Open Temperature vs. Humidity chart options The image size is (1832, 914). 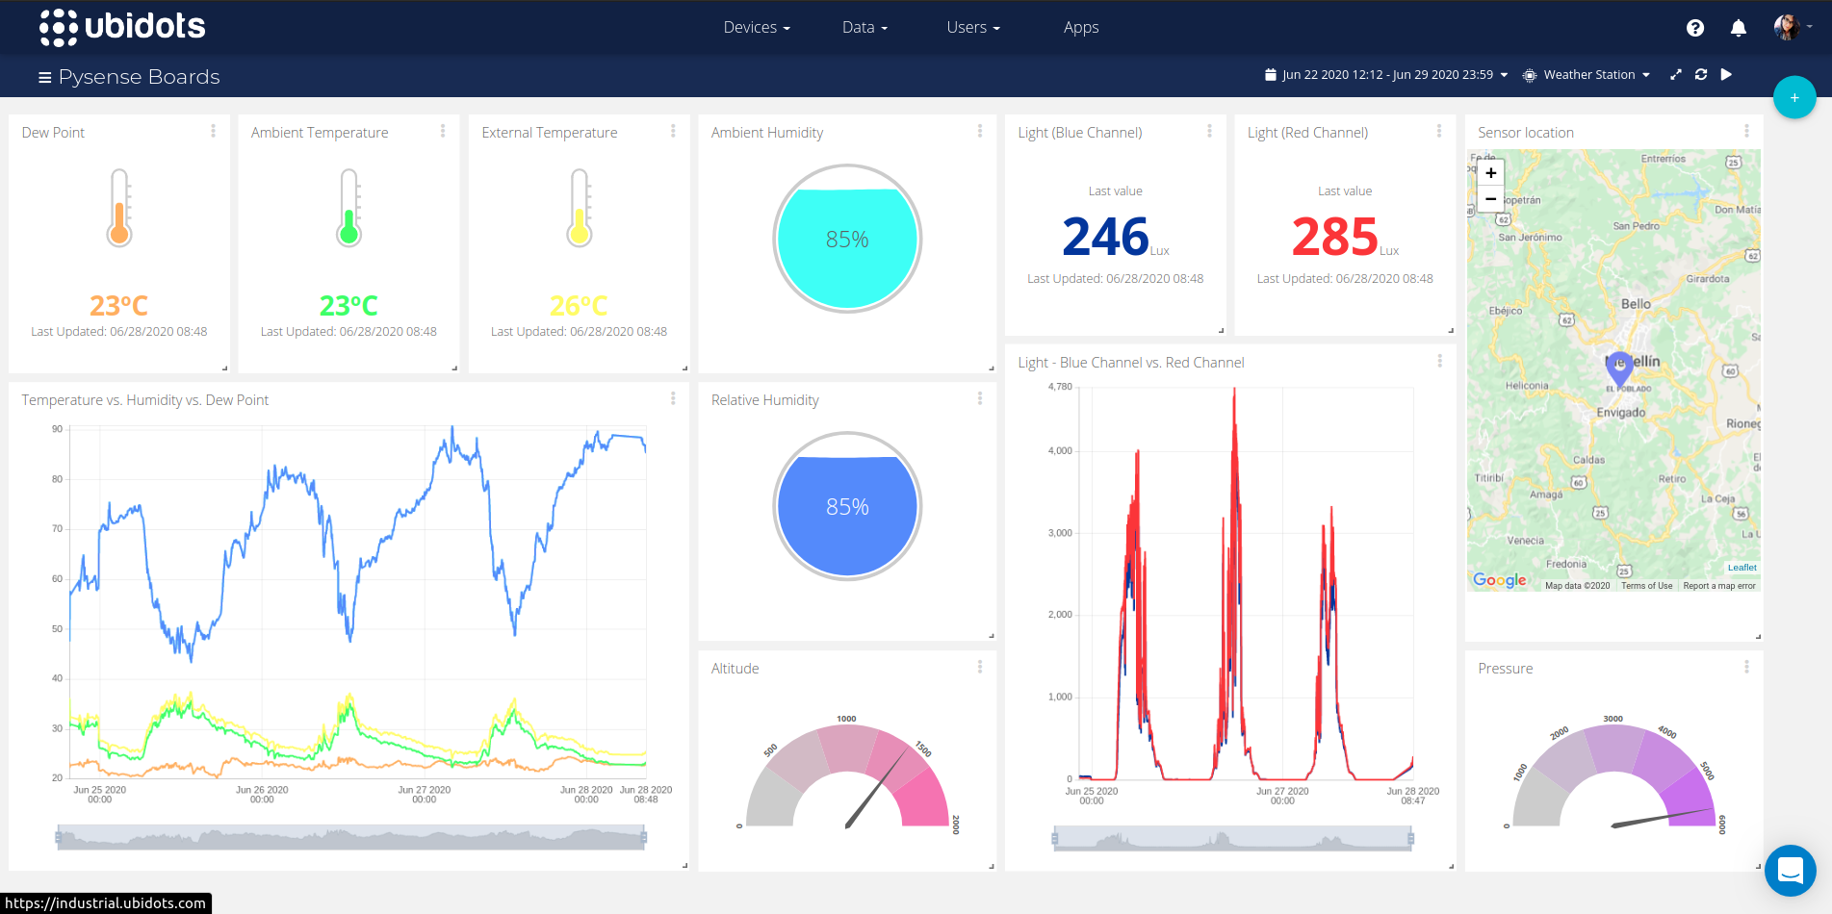pos(673,398)
